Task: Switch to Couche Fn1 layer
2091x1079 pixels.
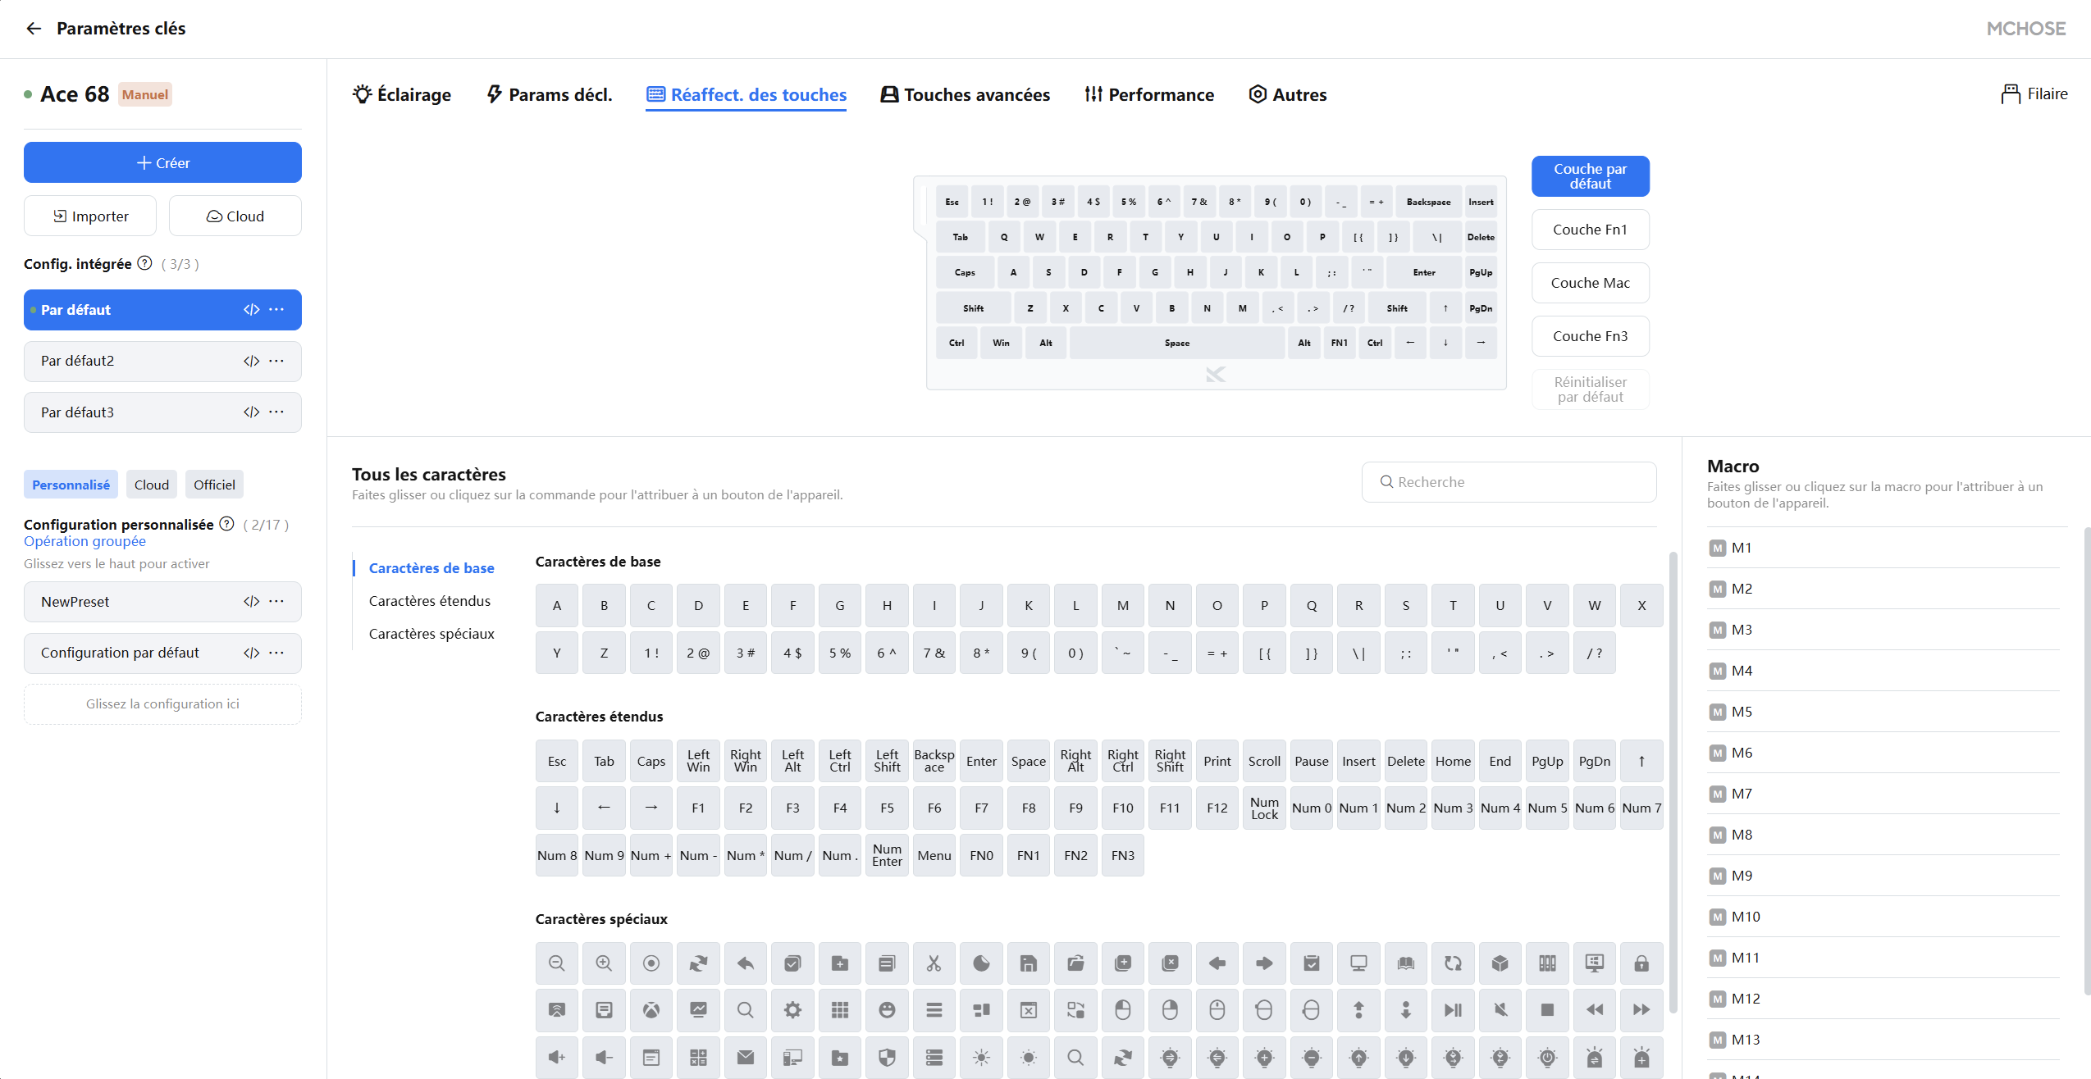Action: click(1590, 230)
